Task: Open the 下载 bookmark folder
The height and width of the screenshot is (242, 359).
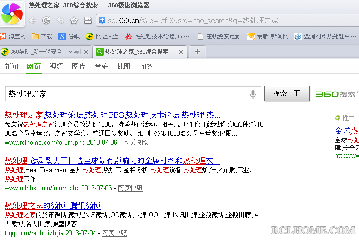Action: (x=42, y=36)
